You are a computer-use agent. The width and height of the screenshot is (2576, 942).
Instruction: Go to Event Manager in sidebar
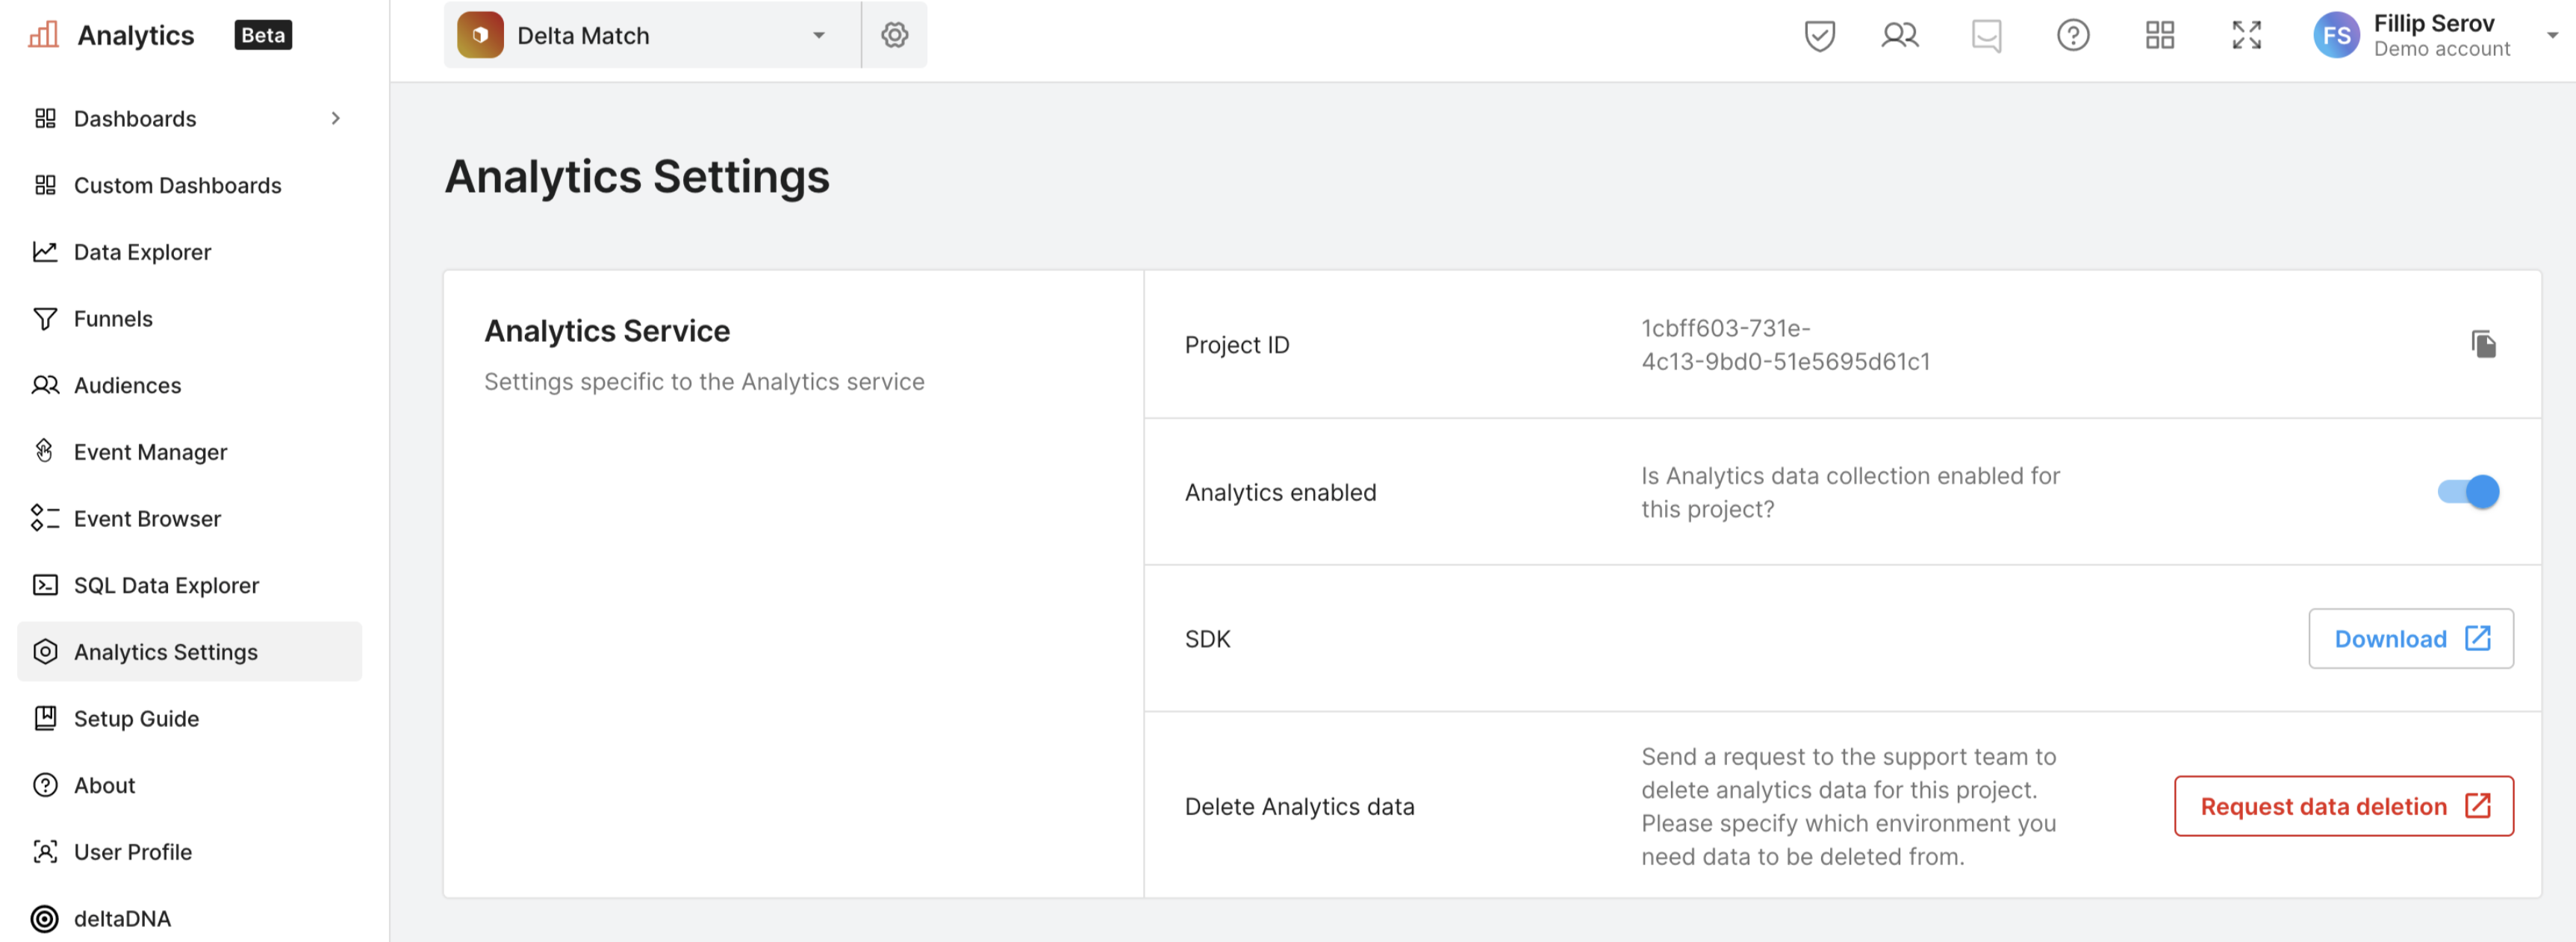click(150, 452)
